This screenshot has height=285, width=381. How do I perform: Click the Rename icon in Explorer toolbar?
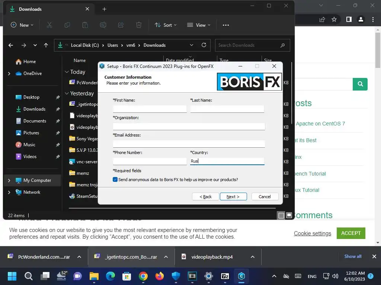click(x=103, y=25)
